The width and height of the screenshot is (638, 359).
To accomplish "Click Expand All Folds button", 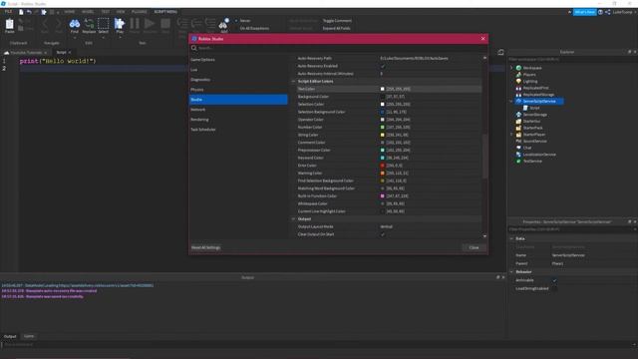I will tap(337, 29).
